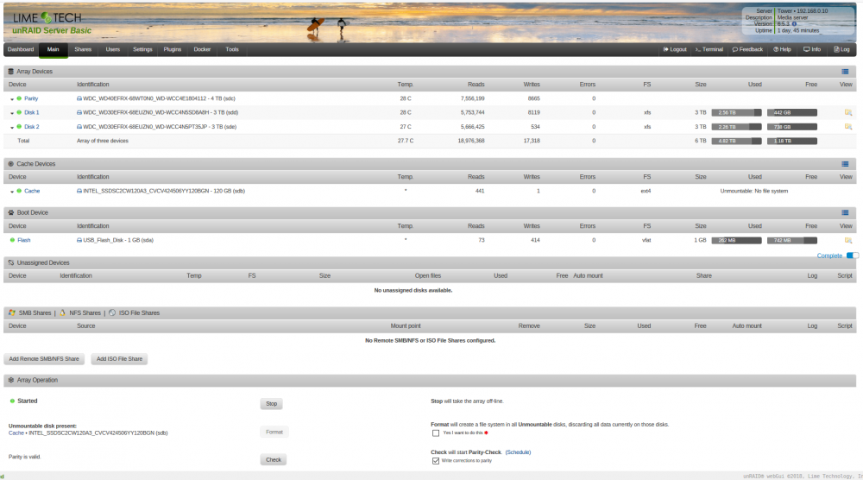The image size is (863, 480).
Task: Browse Disk 2 contents with view icon
Action: pos(848,127)
